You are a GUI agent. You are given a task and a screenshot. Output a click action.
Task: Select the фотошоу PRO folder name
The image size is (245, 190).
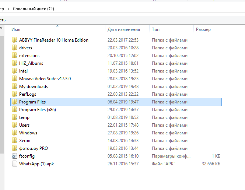pos(34,148)
